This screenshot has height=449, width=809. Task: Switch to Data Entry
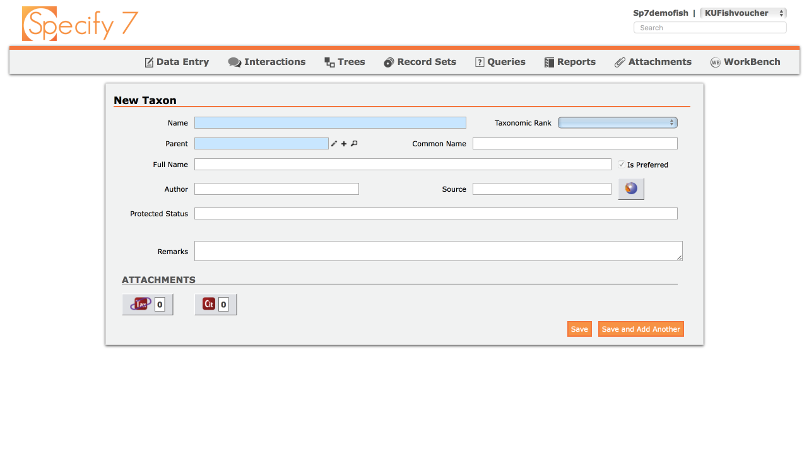[x=177, y=61]
